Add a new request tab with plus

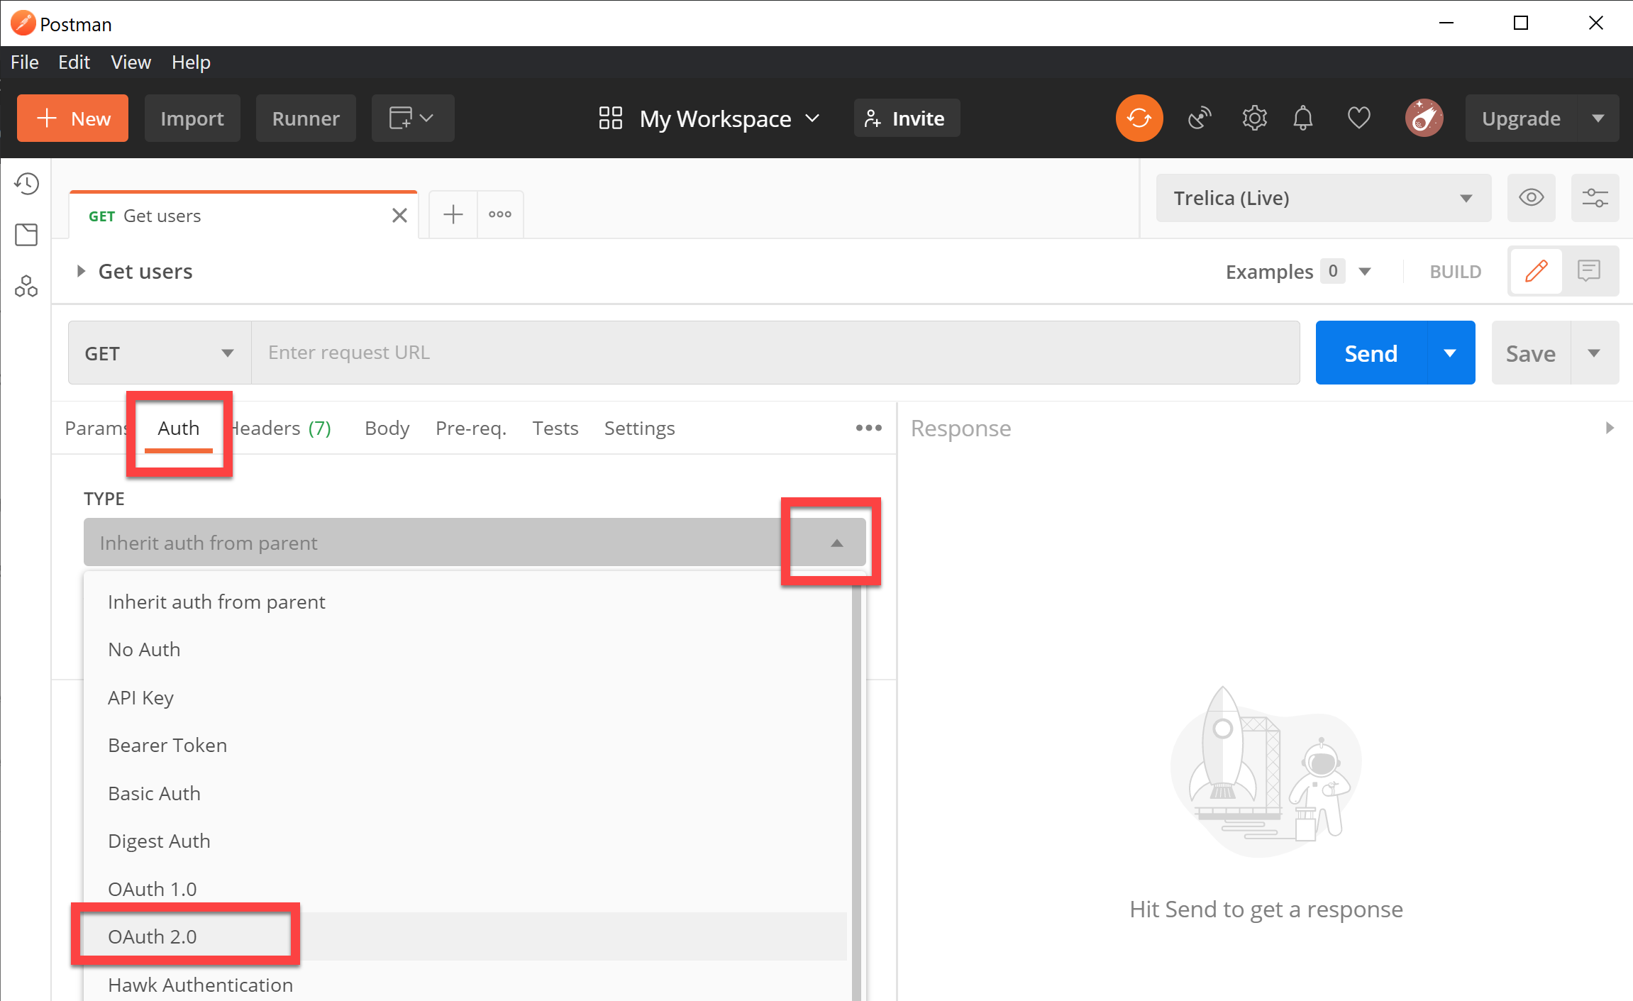[453, 214]
